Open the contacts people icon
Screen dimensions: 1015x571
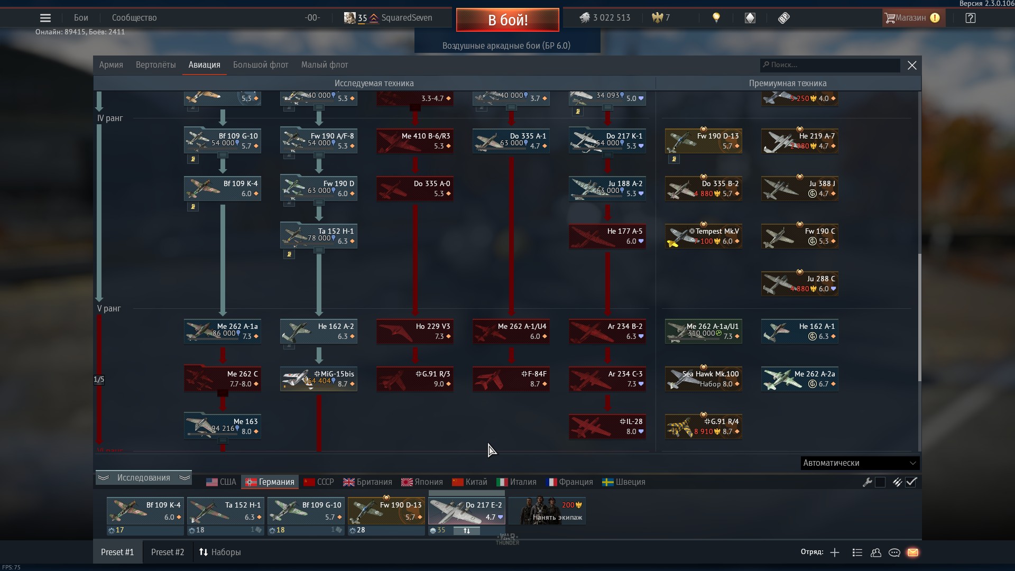click(876, 552)
